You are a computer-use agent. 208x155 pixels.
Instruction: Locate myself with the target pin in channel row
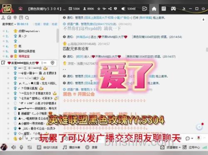pyautogui.click(x=52, y=63)
